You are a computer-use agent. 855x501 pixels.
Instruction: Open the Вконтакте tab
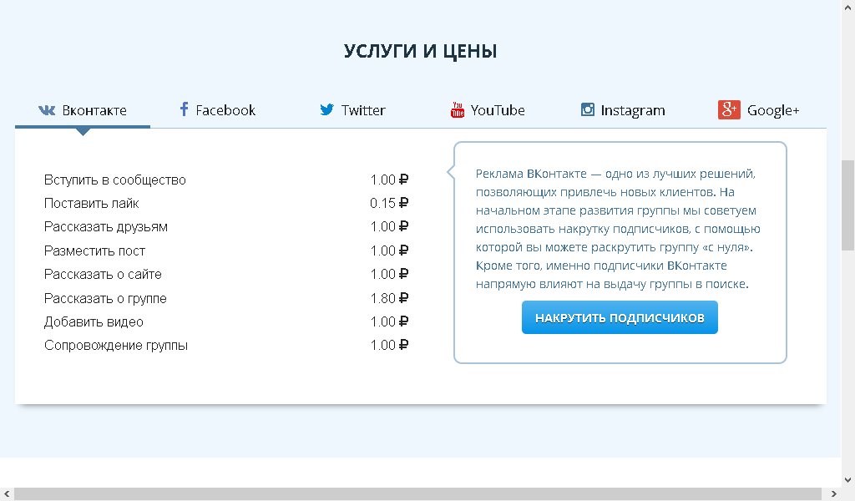(83, 110)
